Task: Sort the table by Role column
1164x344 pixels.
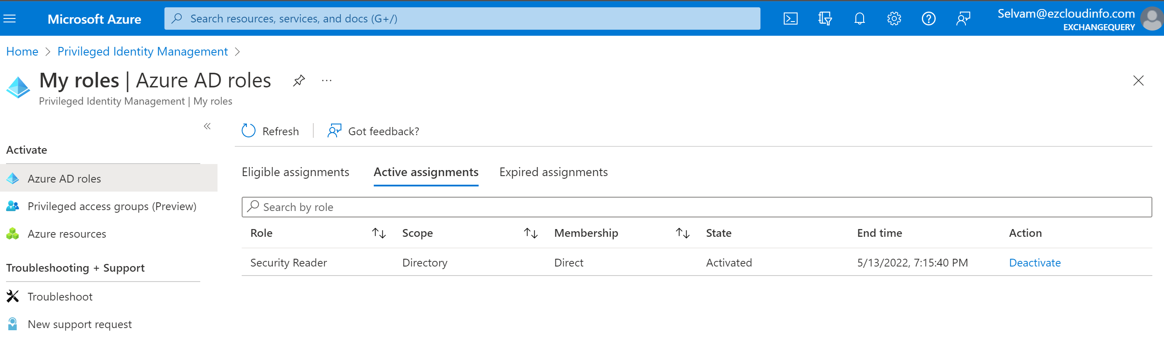Action: [379, 233]
